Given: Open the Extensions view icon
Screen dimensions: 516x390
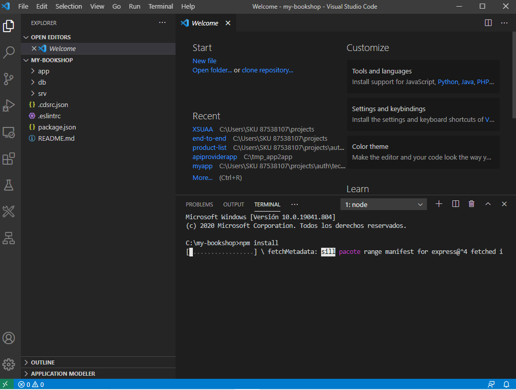Looking at the screenshot, I should point(9,159).
